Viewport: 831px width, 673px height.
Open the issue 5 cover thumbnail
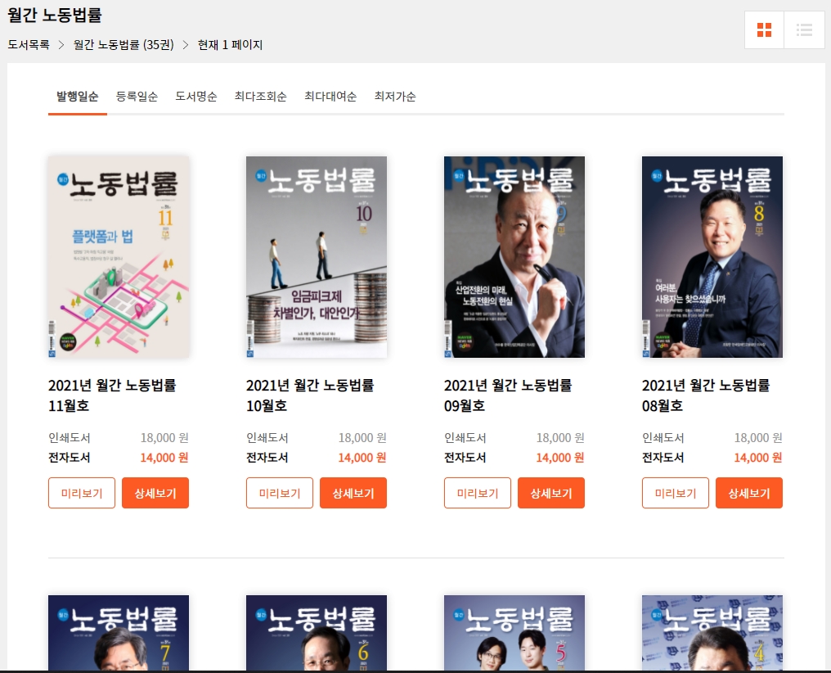click(x=514, y=633)
